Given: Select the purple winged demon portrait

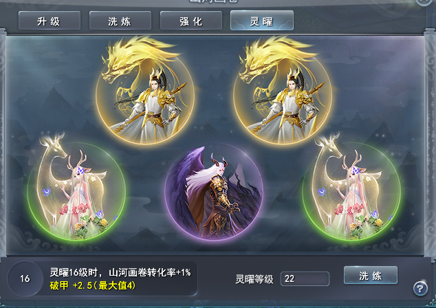Looking at the screenshot, I should click(214, 191).
